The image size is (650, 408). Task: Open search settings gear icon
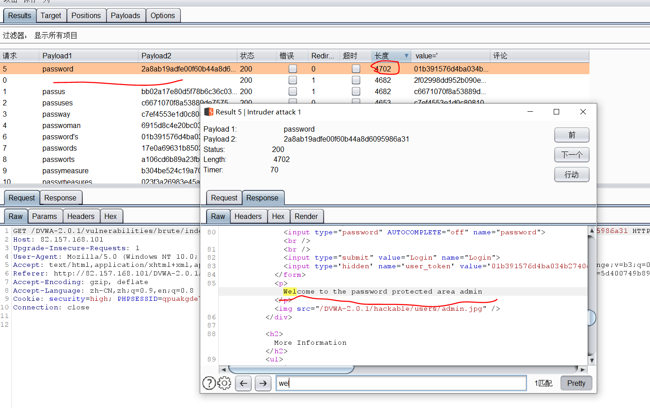(224, 383)
